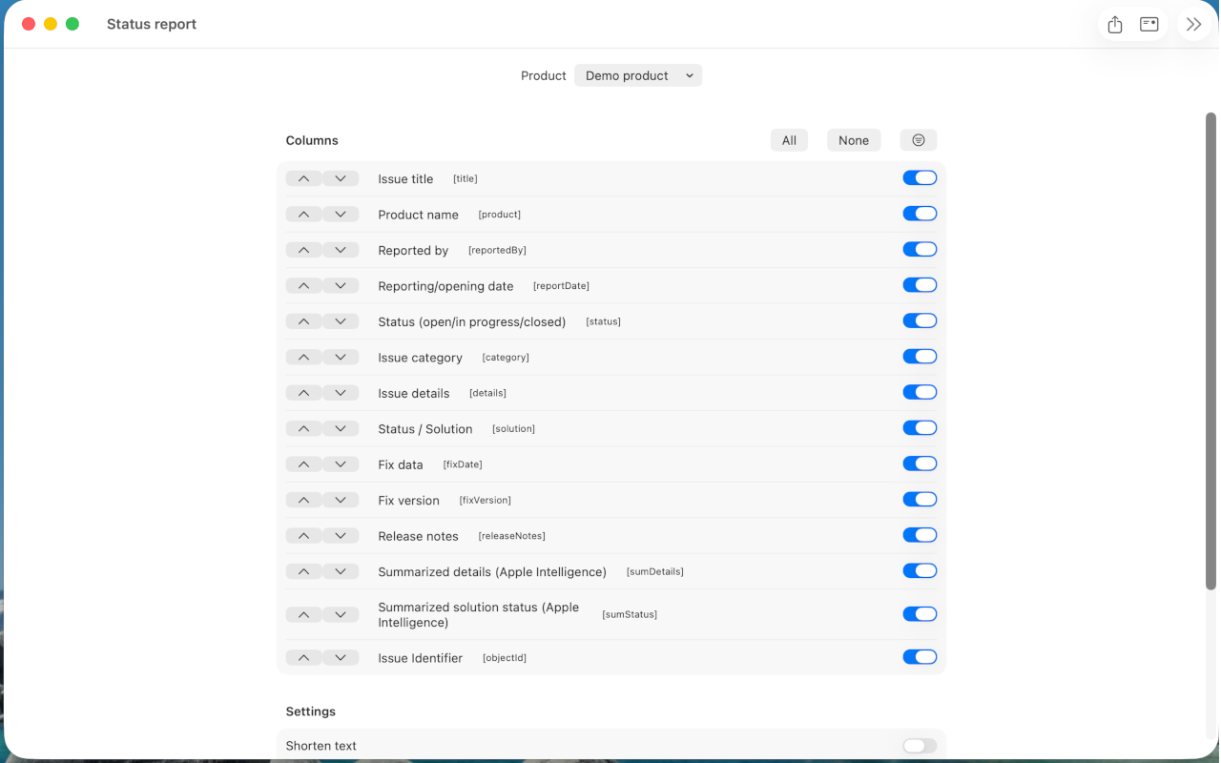Move Release notes column up
This screenshot has width=1221, height=763.
point(303,536)
